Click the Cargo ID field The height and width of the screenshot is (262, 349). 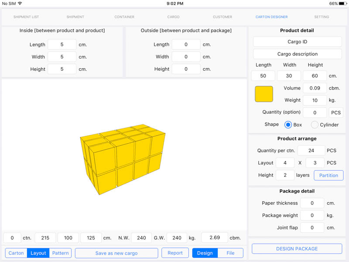[298, 41]
